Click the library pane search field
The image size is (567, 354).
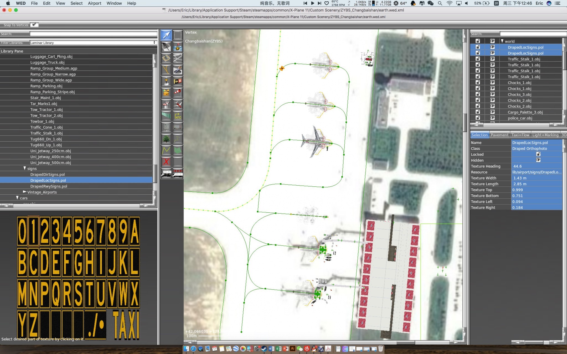click(93, 34)
